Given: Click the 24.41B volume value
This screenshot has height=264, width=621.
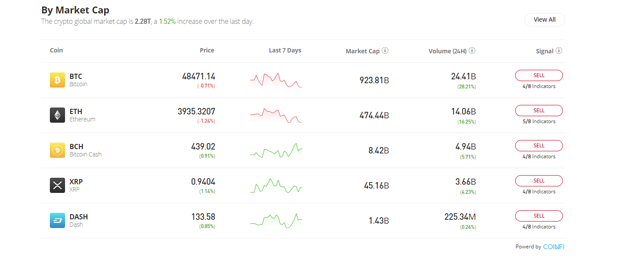Looking at the screenshot, I should pyautogui.click(x=464, y=76).
